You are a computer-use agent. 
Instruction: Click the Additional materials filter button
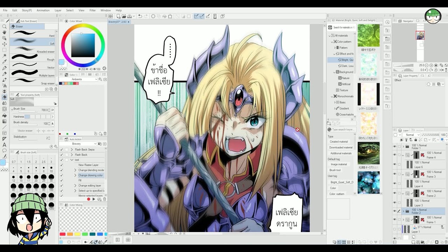coord(341,153)
